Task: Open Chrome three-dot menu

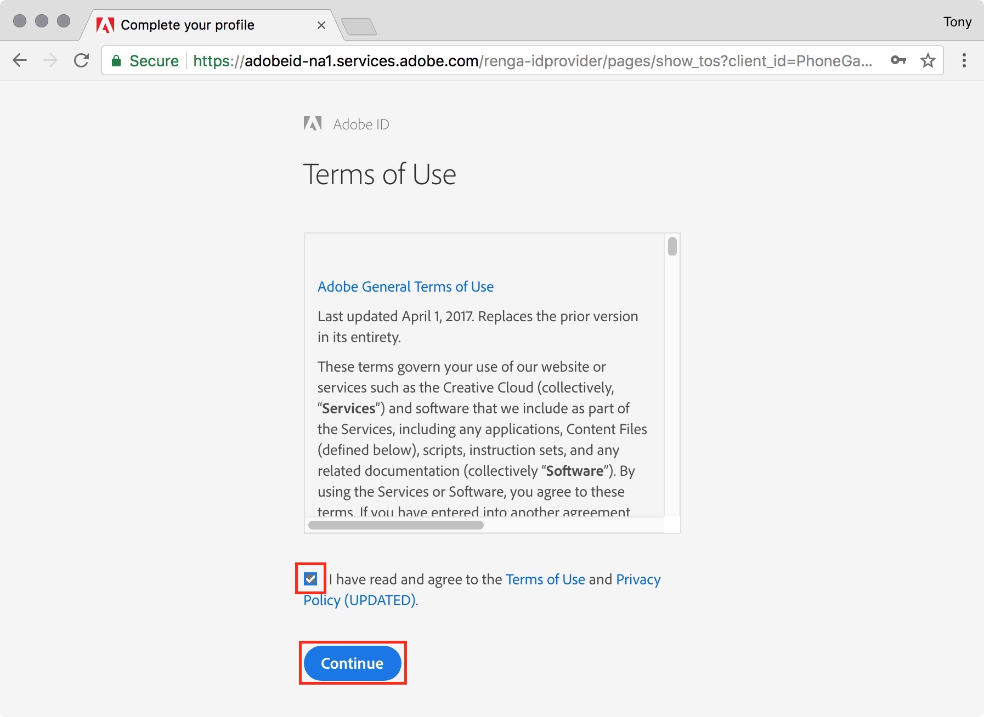Action: (964, 60)
